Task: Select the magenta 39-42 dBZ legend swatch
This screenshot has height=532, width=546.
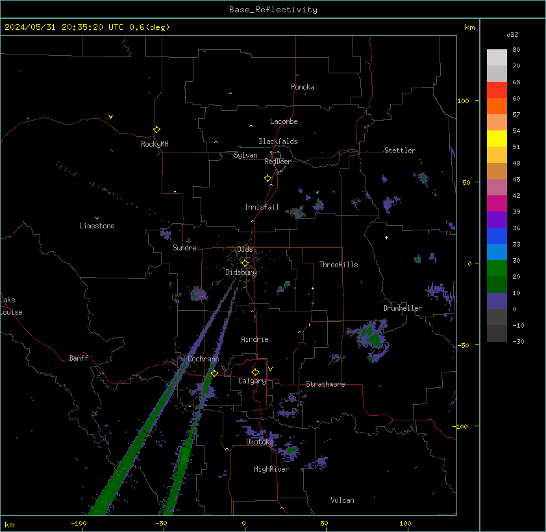Action: coord(497,203)
